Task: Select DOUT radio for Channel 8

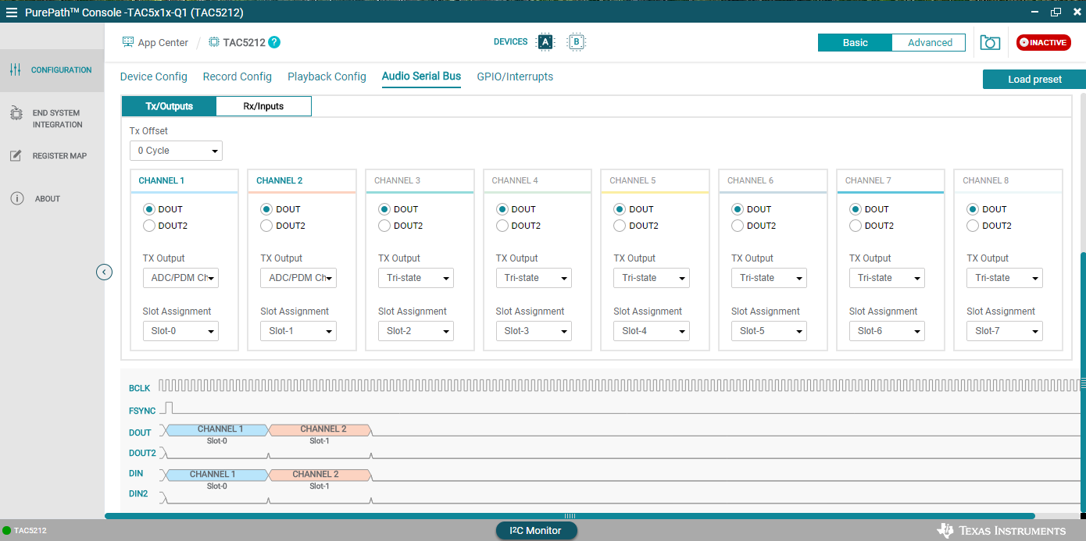Action: (973, 209)
